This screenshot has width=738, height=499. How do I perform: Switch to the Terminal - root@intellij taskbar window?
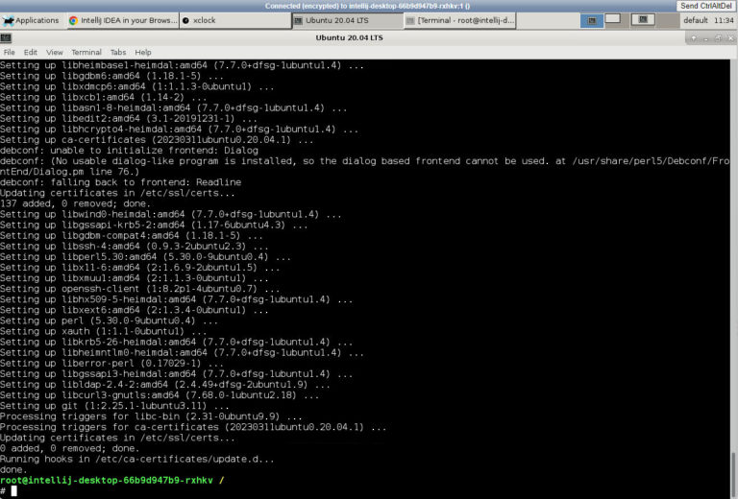point(460,21)
